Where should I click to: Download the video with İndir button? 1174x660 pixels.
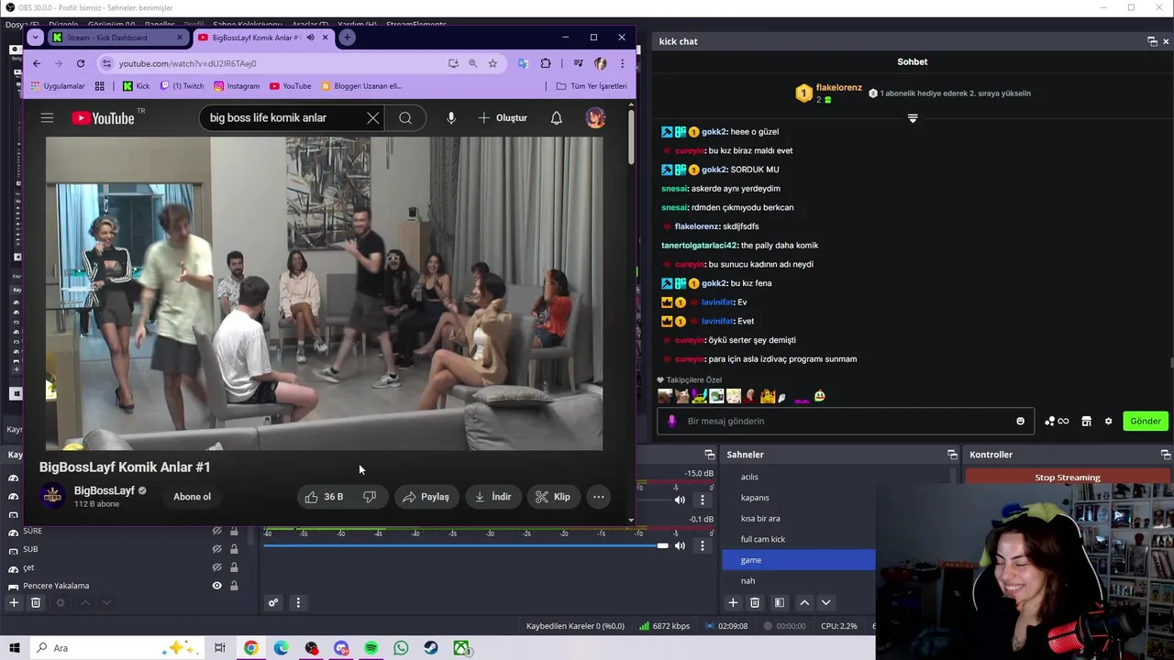click(493, 497)
